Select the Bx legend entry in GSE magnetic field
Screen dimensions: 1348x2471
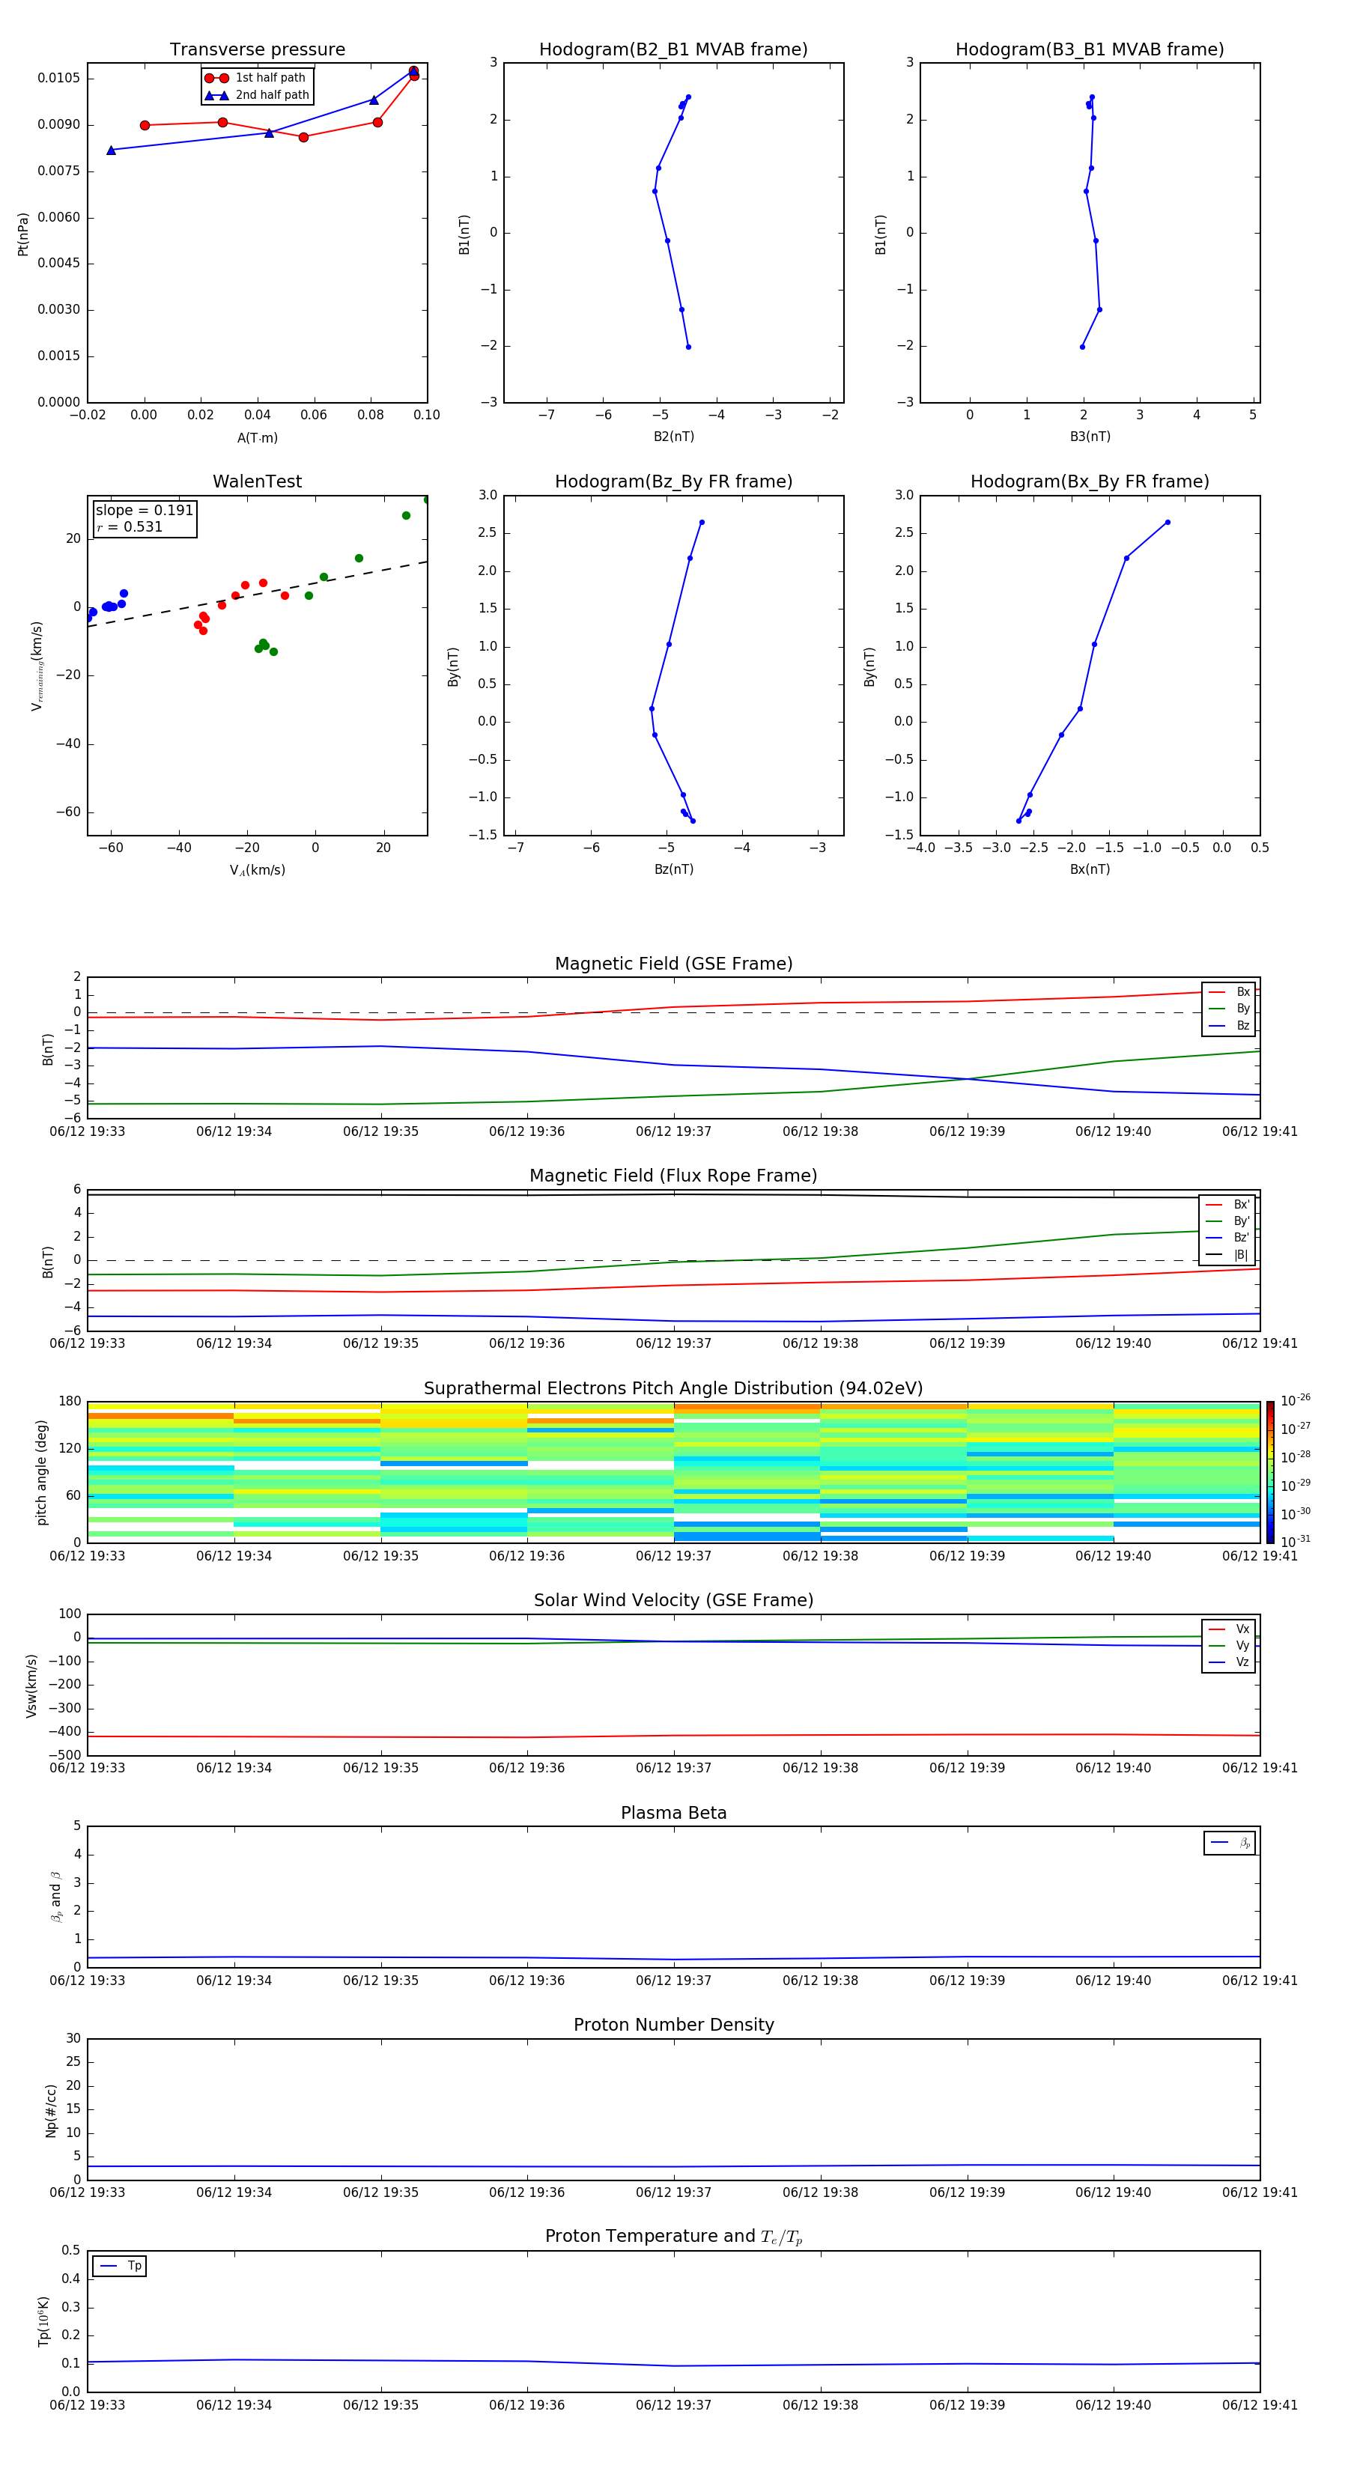(x=1229, y=992)
